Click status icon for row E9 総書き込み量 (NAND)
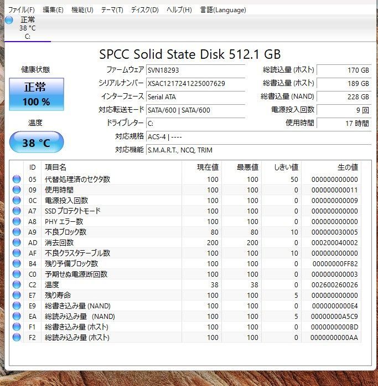 point(17,306)
